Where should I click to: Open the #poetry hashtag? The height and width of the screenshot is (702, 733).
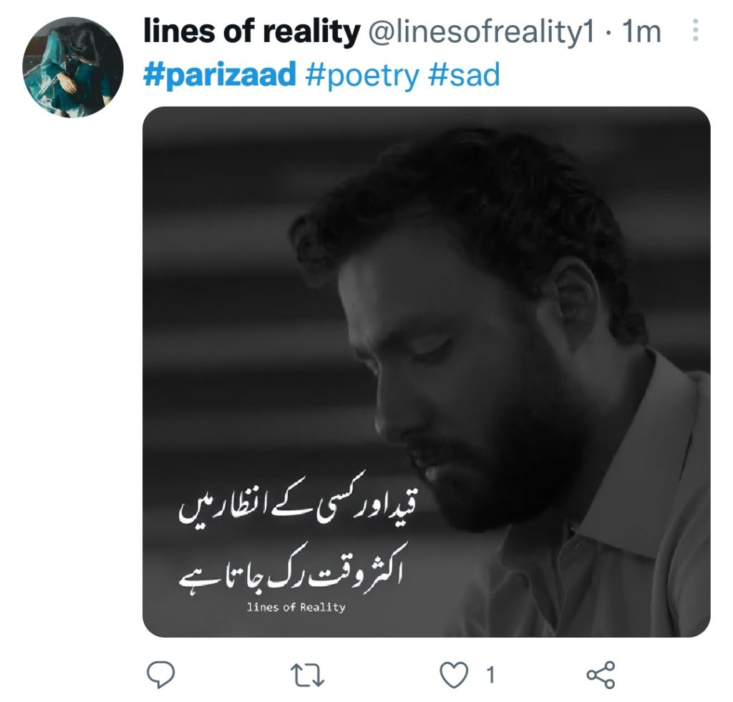[x=362, y=75]
